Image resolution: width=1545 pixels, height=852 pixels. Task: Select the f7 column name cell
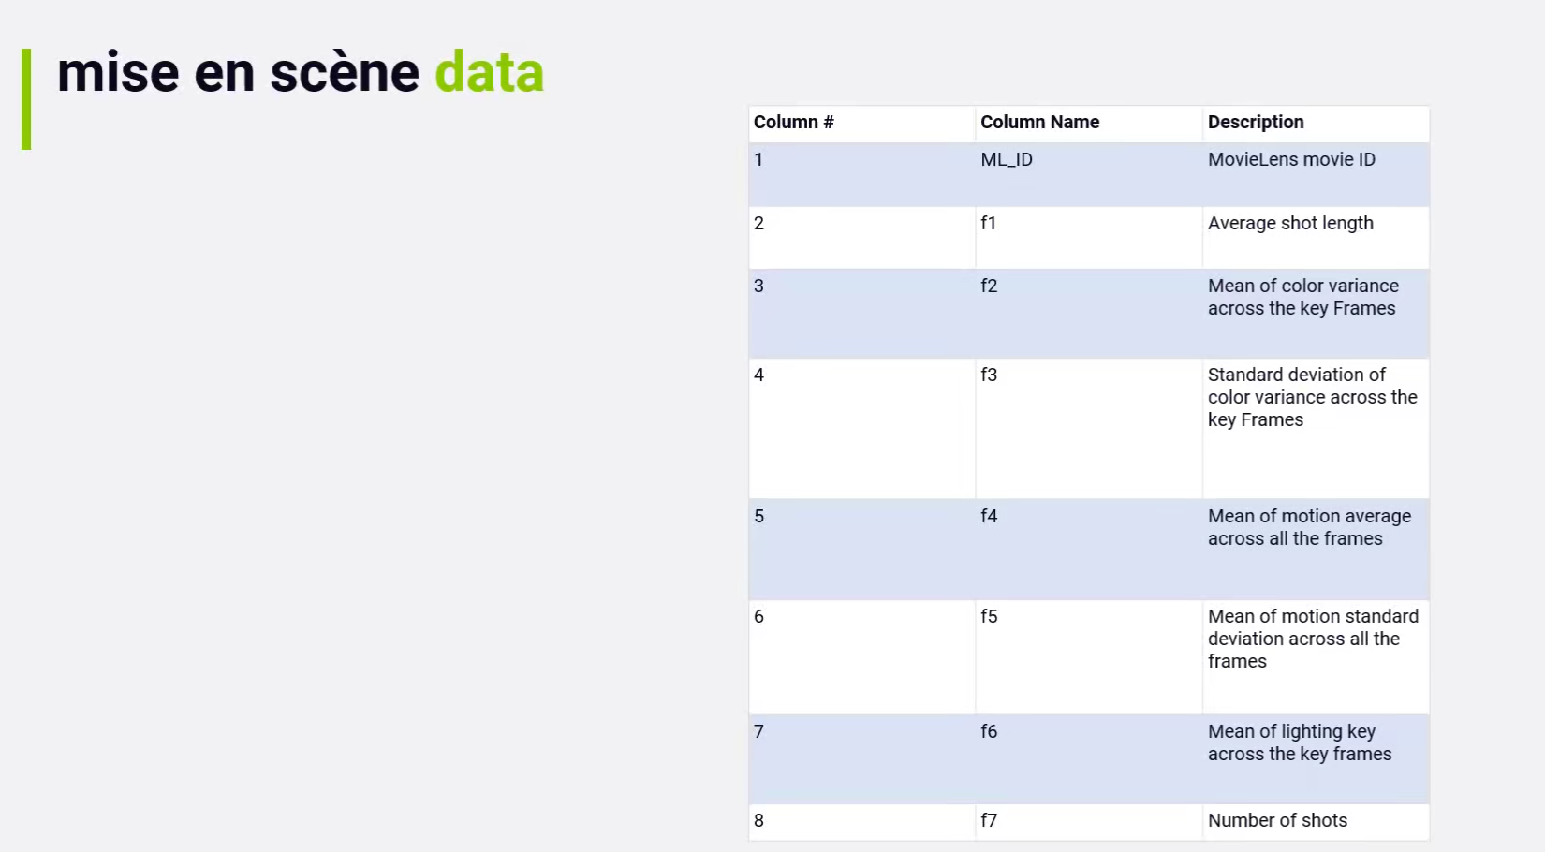coord(989,821)
